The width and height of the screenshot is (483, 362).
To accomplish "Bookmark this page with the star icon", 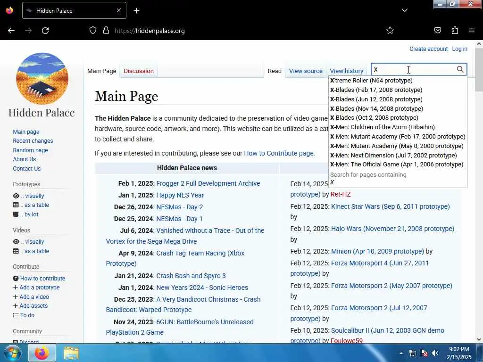I will click(x=390, y=31).
